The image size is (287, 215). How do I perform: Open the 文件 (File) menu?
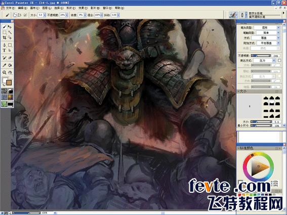coord(10,8)
